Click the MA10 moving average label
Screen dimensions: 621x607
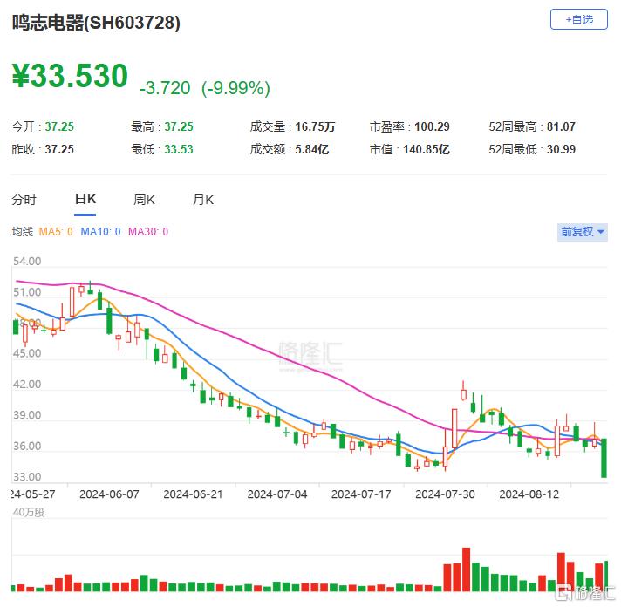[100, 232]
